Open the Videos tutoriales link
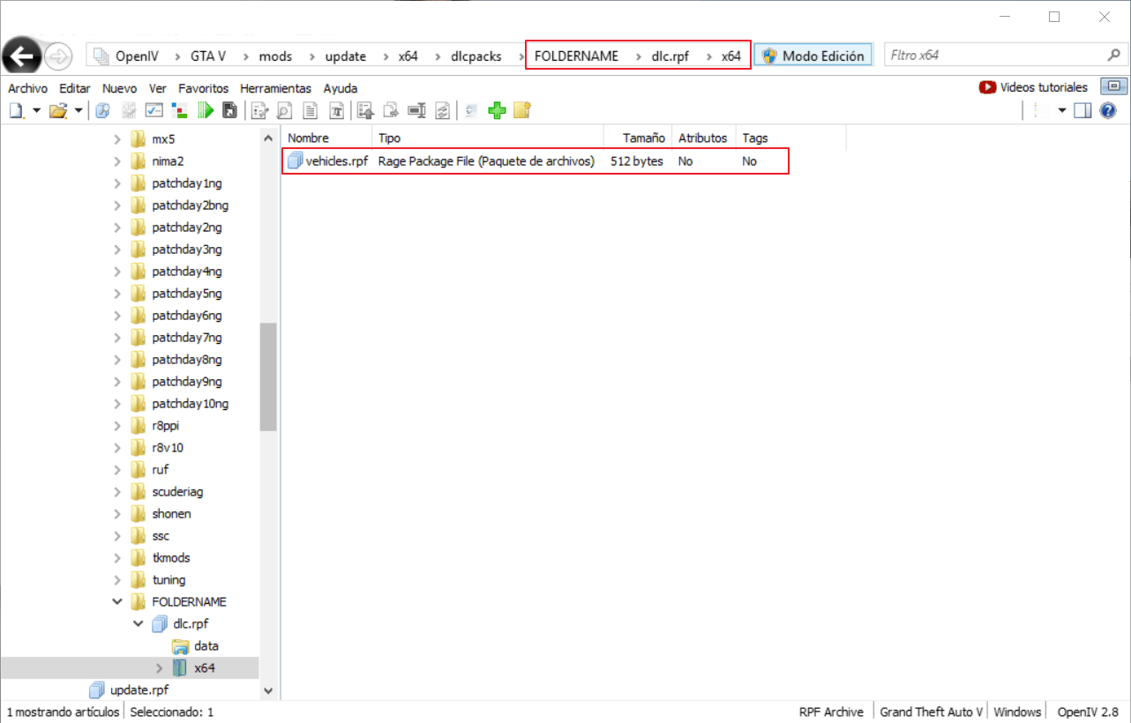The image size is (1131, 723). [1034, 87]
